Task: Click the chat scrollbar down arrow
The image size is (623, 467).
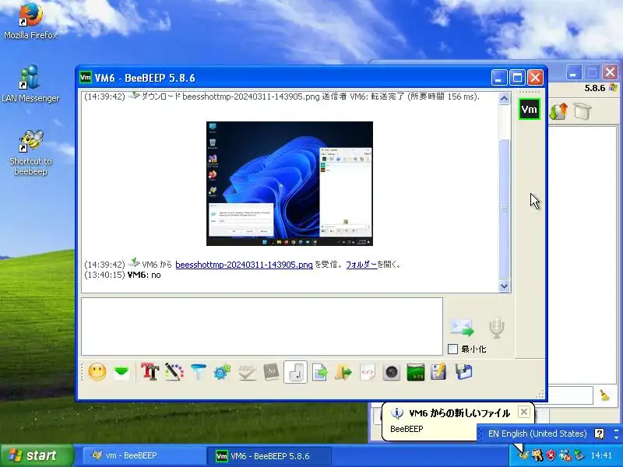Action: pyautogui.click(x=504, y=286)
